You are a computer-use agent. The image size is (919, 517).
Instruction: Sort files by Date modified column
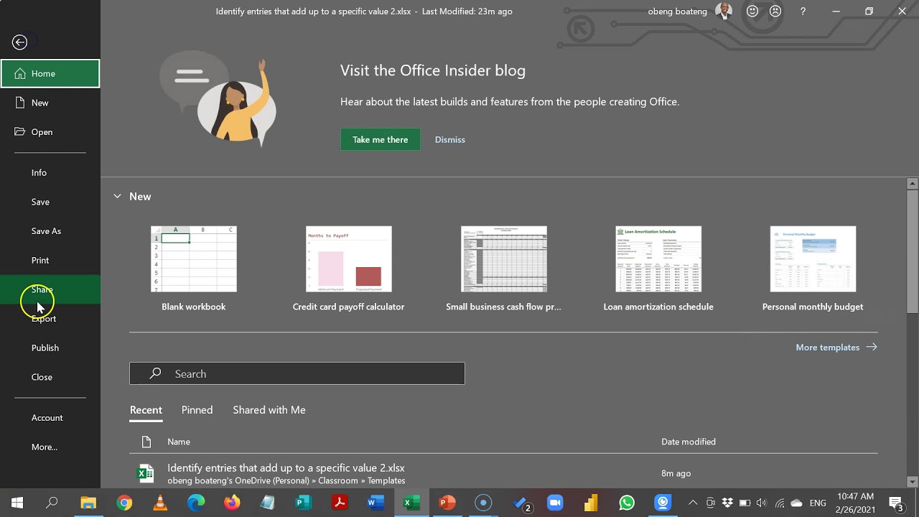(x=689, y=442)
